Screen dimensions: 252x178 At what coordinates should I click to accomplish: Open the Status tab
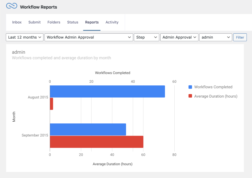click(x=72, y=22)
